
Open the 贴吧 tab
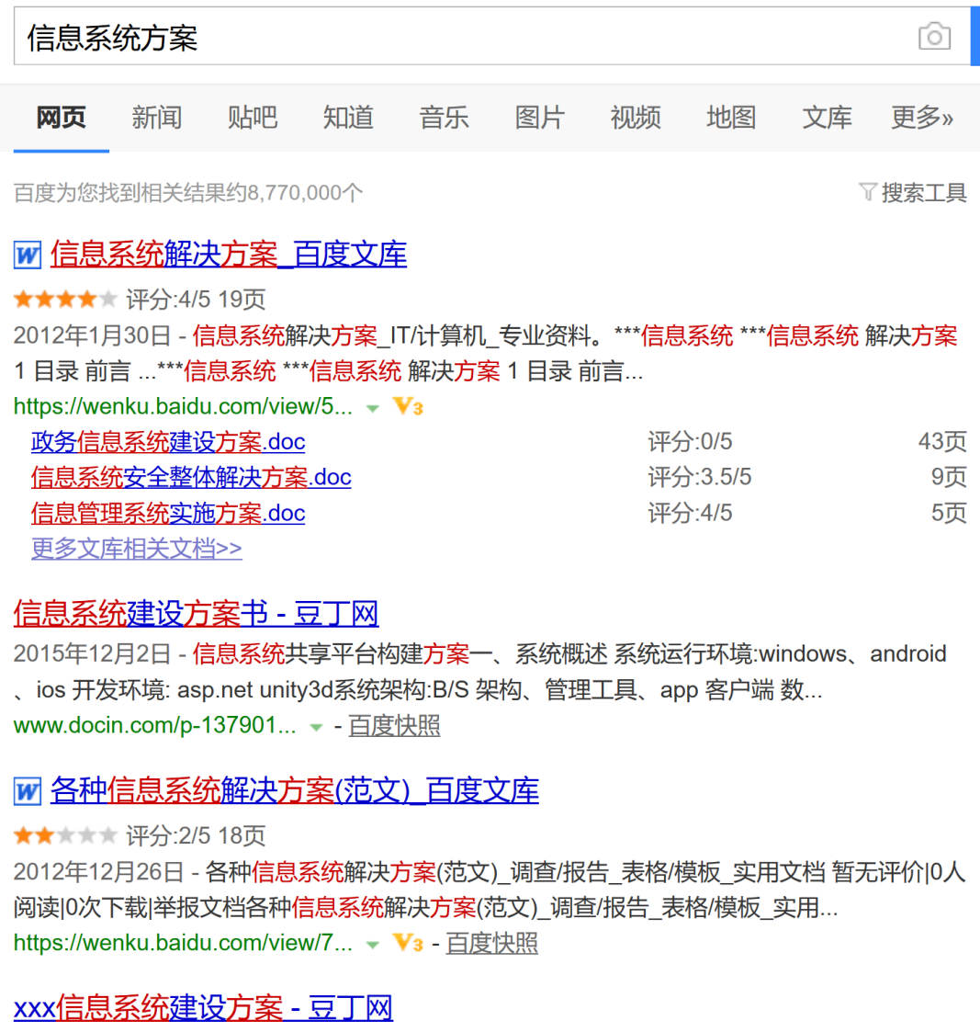pos(253,118)
